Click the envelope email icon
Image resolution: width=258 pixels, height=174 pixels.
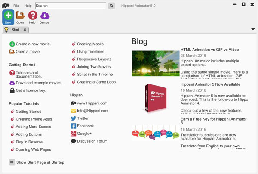pos(73,111)
